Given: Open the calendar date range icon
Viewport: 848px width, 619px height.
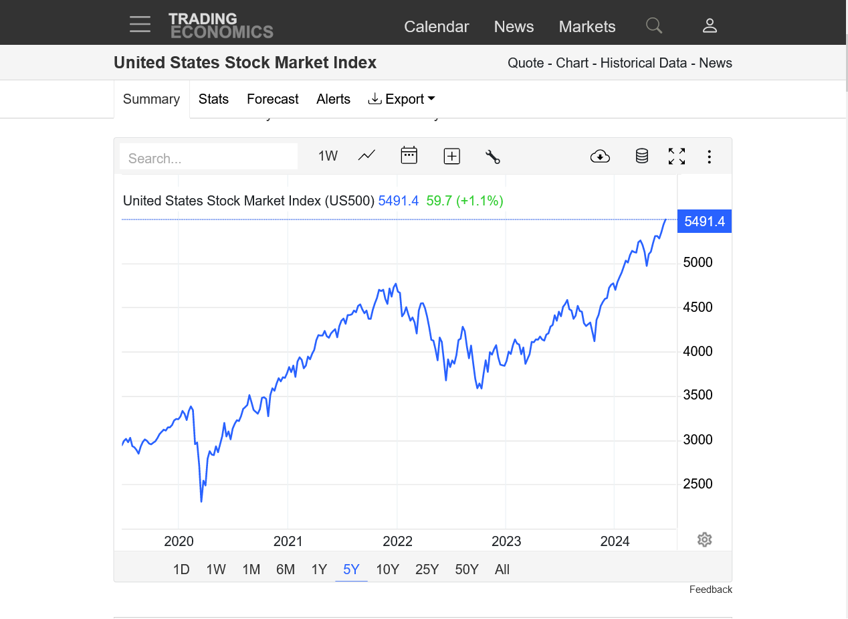Looking at the screenshot, I should [x=409, y=156].
